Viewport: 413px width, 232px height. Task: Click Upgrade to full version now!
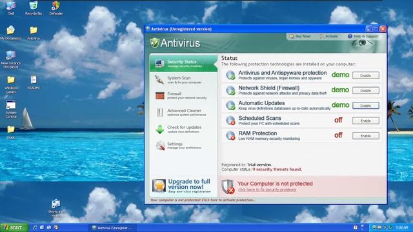coord(189,184)
